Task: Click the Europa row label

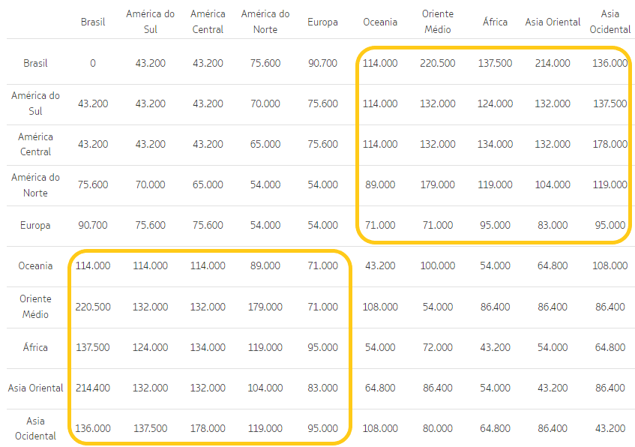Action: pos(35,225)
